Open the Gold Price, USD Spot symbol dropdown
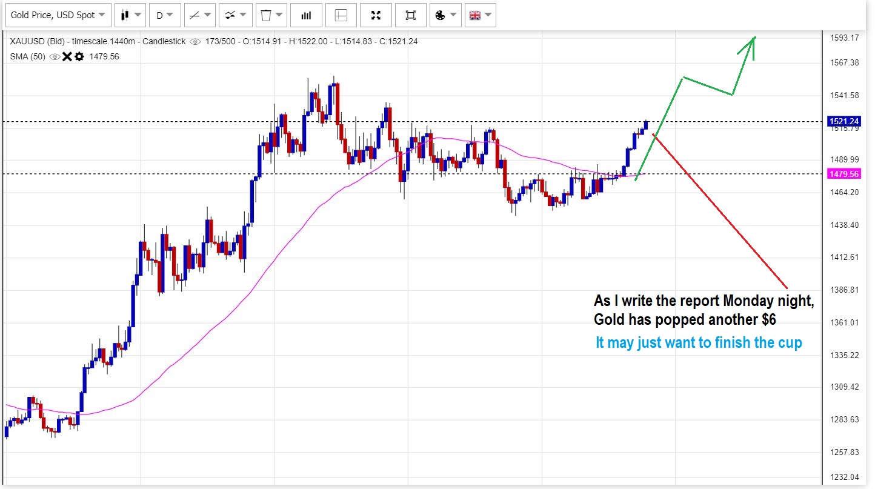Screen dimensions: 875x489 tap(58, 15)
